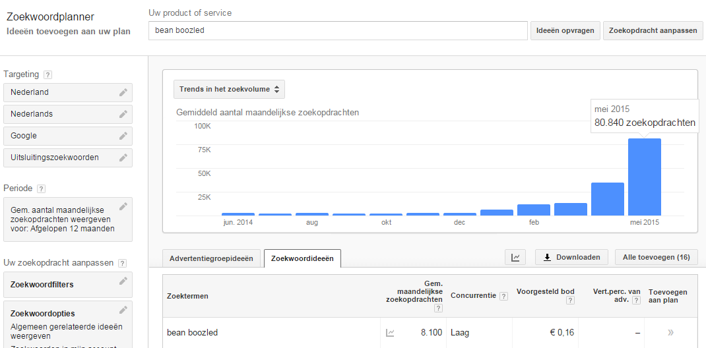Viewport: 706px width, 348px height.
Task: Open the Targeting help question mark
Action: 48,75
